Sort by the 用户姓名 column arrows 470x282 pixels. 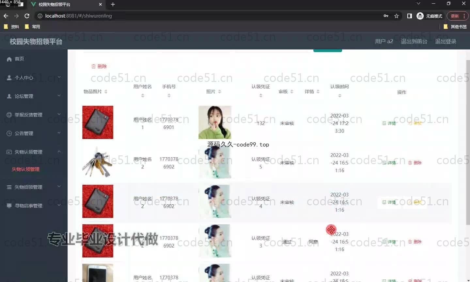tap(143, 96)
